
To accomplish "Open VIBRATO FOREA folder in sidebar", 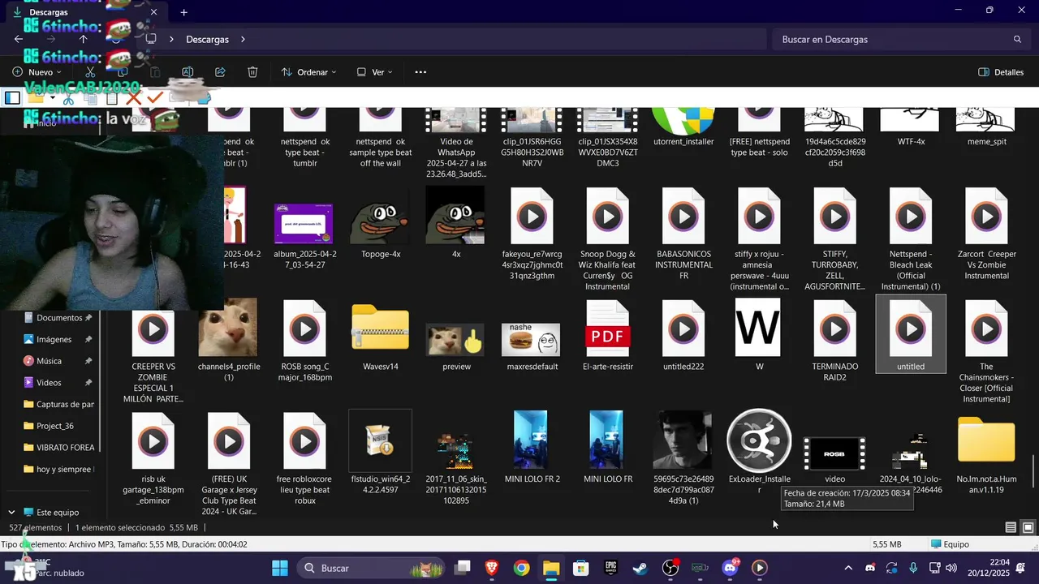I will [57, 448].
